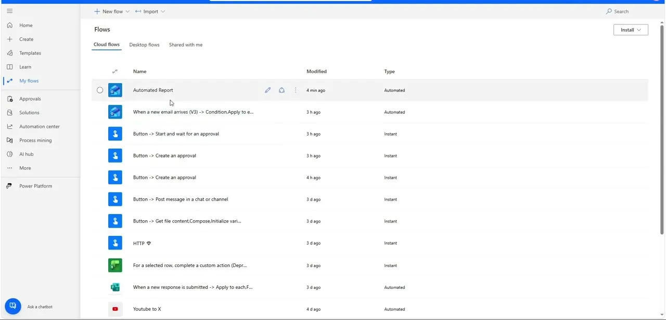The width and height of the screenshot is (666, 320).
Task: Click the Excel icon of selected row flow
Action: point(115,265)
